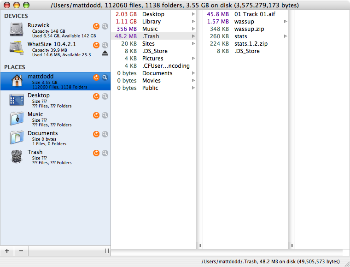The width and height of the screenshot is (350, 267).
Task: Expand the Desktop folder arrow
Action: click(x=193, y=14)
